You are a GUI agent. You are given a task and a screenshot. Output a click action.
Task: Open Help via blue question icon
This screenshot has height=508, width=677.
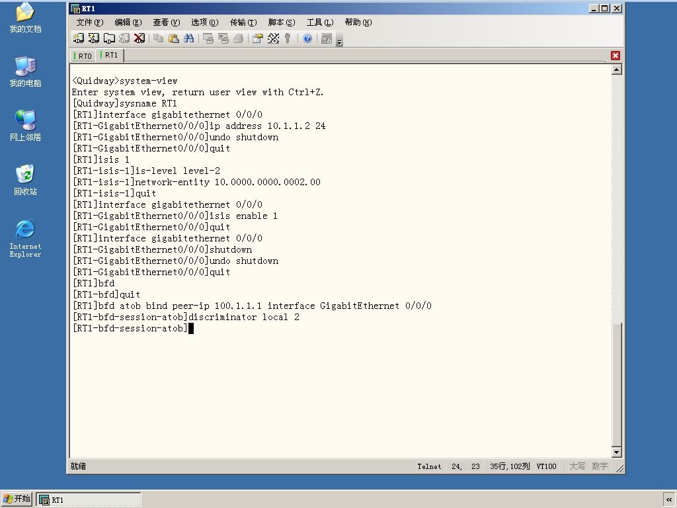(307, 38)
